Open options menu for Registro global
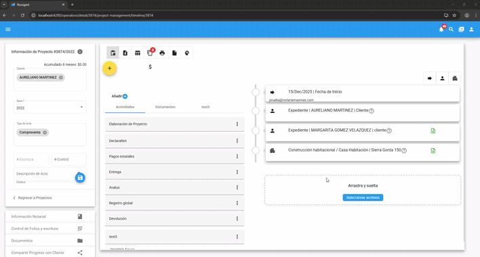 tap(237, 203)
